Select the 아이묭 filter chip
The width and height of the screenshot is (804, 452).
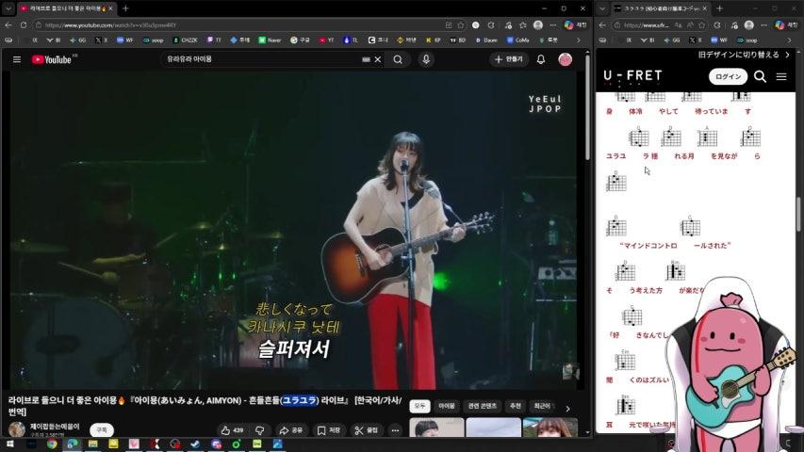coord(446,406)
